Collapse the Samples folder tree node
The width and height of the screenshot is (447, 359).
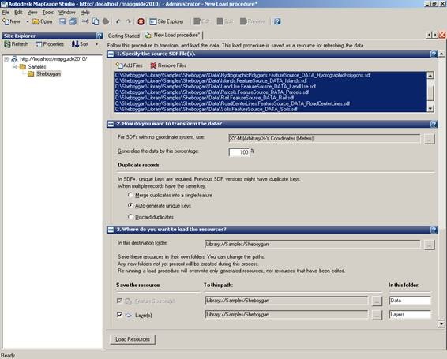[14, 66]
